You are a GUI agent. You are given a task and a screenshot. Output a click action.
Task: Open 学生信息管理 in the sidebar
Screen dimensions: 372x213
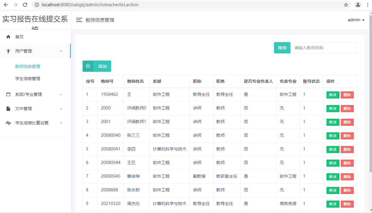[28, 79]
